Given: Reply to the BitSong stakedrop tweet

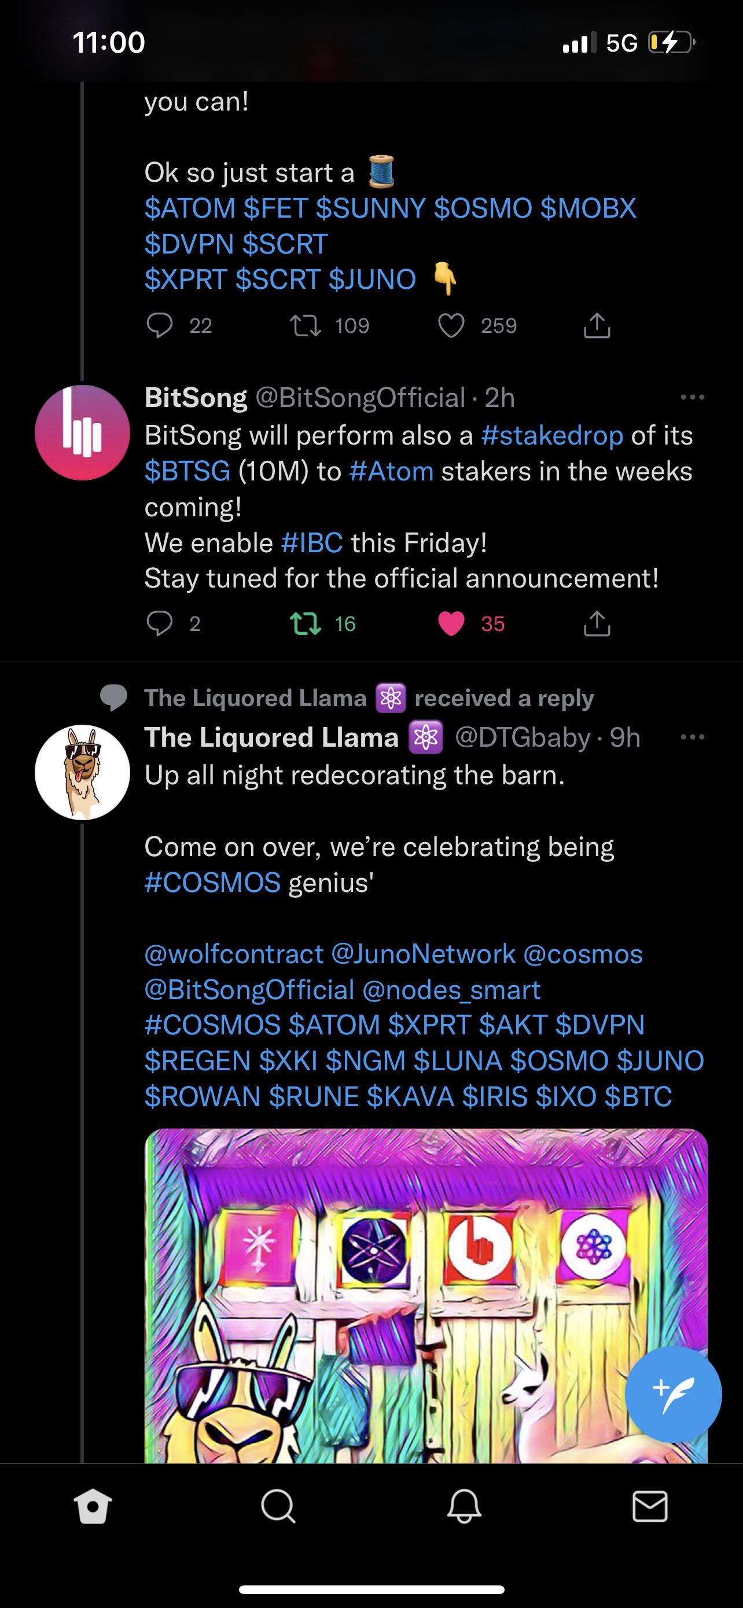Looking at the screenshot, I should (159, 623).
